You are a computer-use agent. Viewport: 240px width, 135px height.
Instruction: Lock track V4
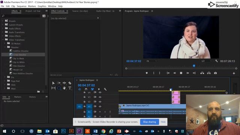tap(84, 93)
